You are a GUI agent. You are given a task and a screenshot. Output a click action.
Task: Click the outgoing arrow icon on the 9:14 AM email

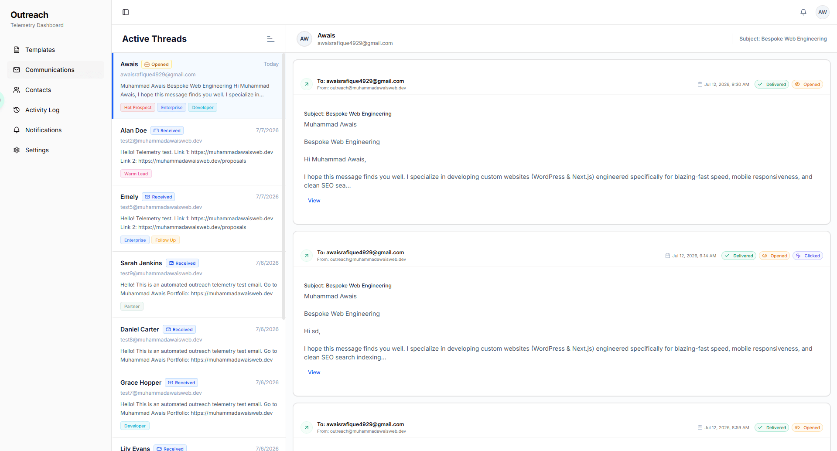[x=307, y=256]
